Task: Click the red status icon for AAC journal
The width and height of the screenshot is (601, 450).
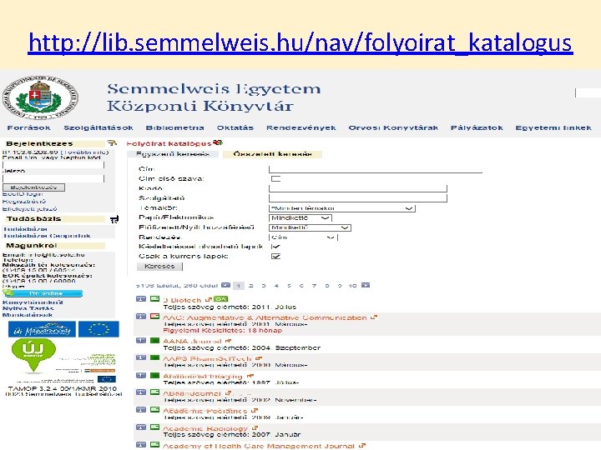Action: [x=154, y=317]
